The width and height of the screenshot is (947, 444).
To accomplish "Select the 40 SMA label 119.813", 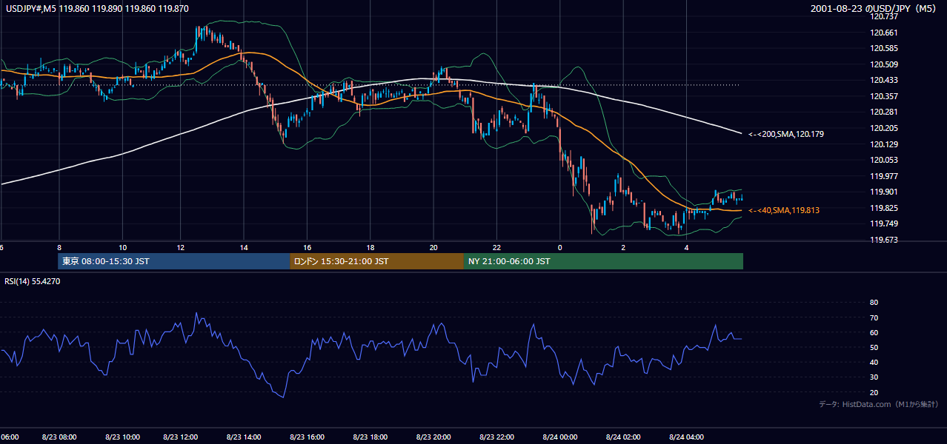I will click(784, 211).
